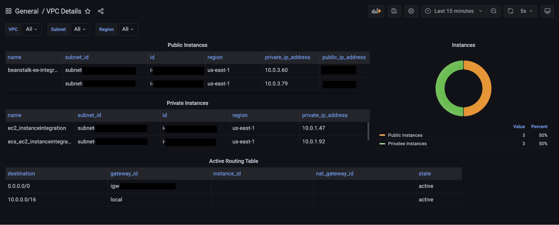Viewport: 559px width, 225px height.
Task: Select the 10.0.3.60 private IP cell
Action: pyautogui.click(x=291, y=70)
